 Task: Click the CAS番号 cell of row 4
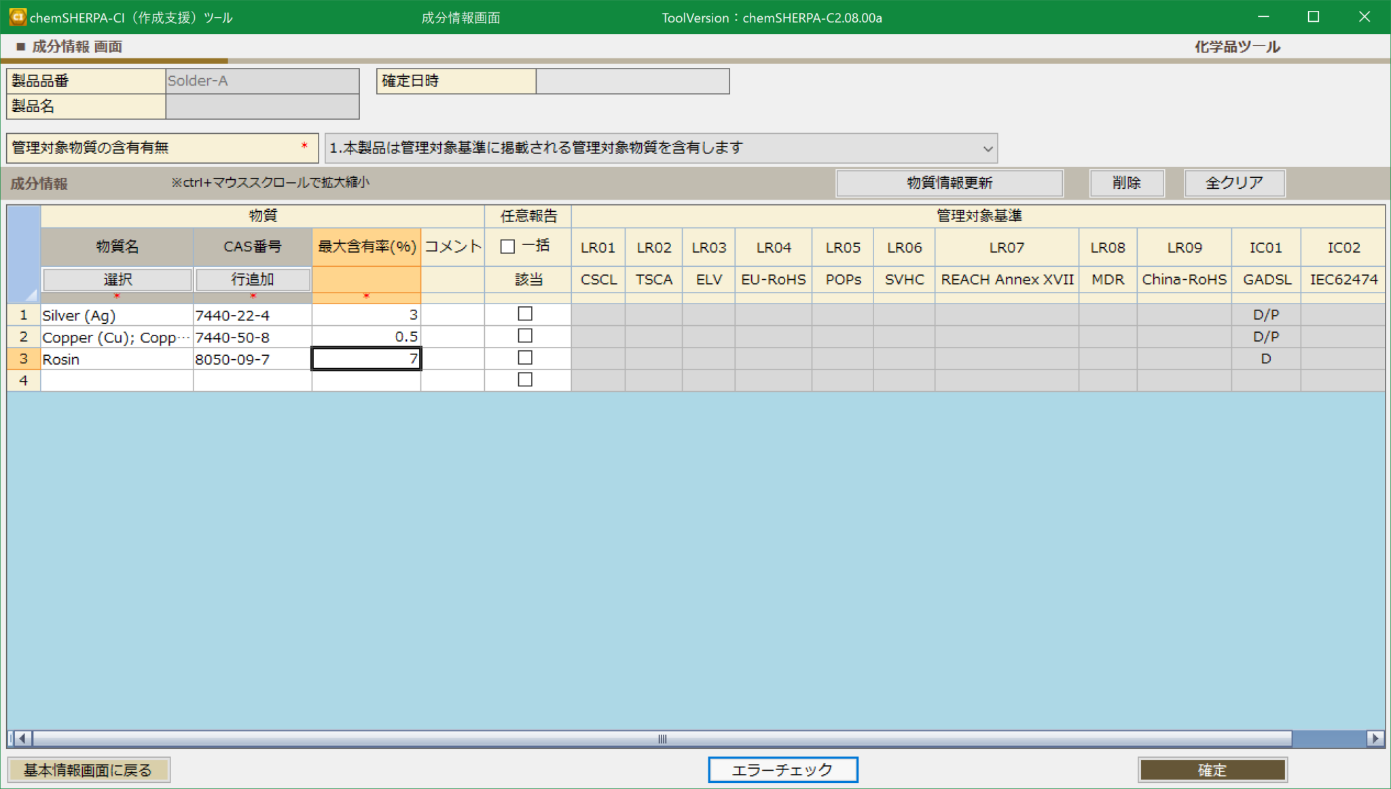252,380
